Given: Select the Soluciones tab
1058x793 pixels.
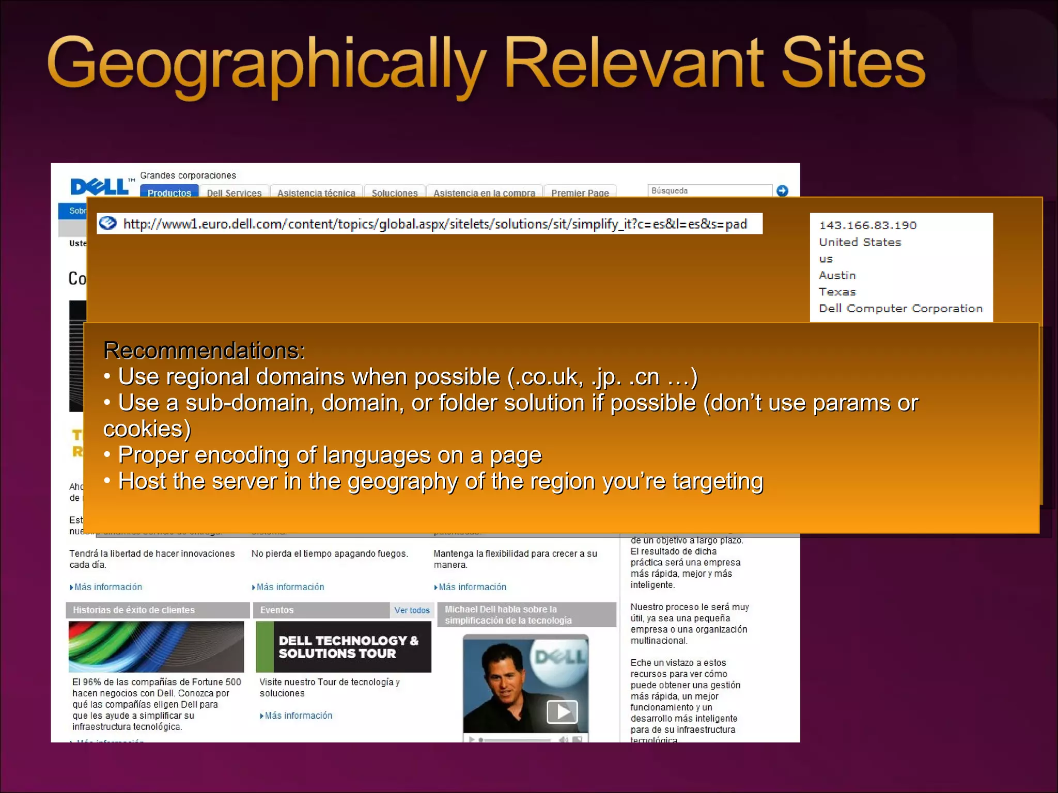Looking at the screenshot, I should (x=395, y=192).
